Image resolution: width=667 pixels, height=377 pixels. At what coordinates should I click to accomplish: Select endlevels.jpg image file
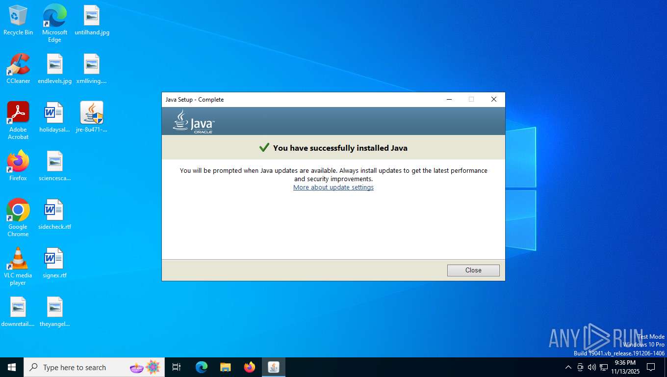coord(54,69)
